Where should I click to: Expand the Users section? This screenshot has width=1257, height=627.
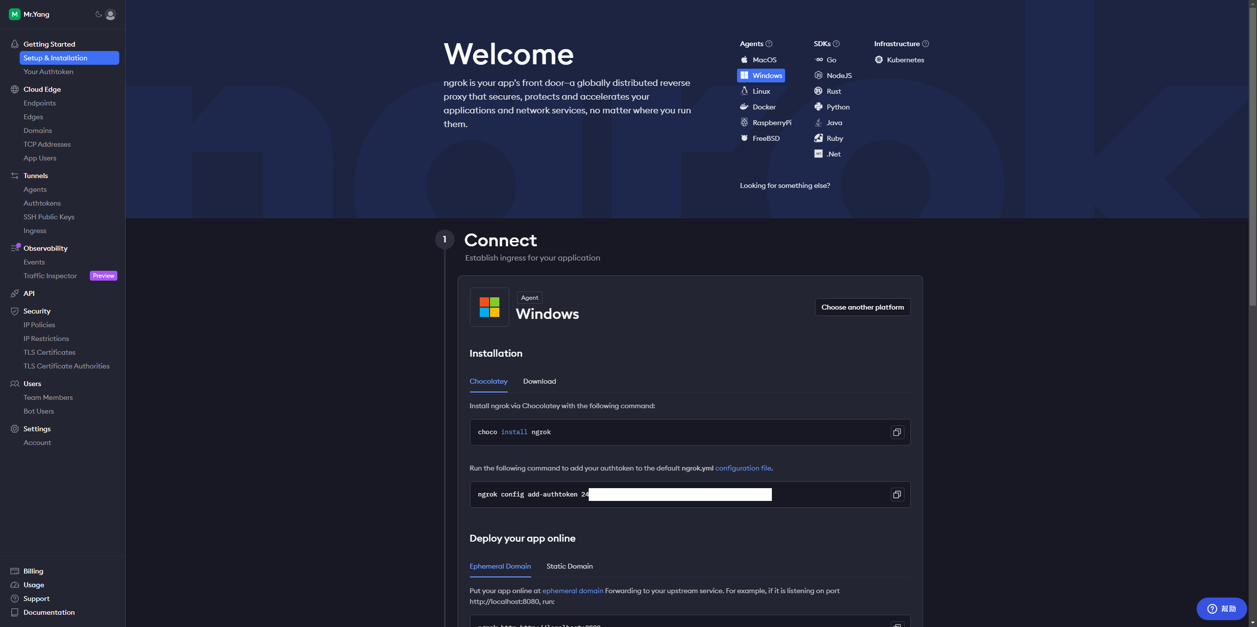(x=32, y=383)
